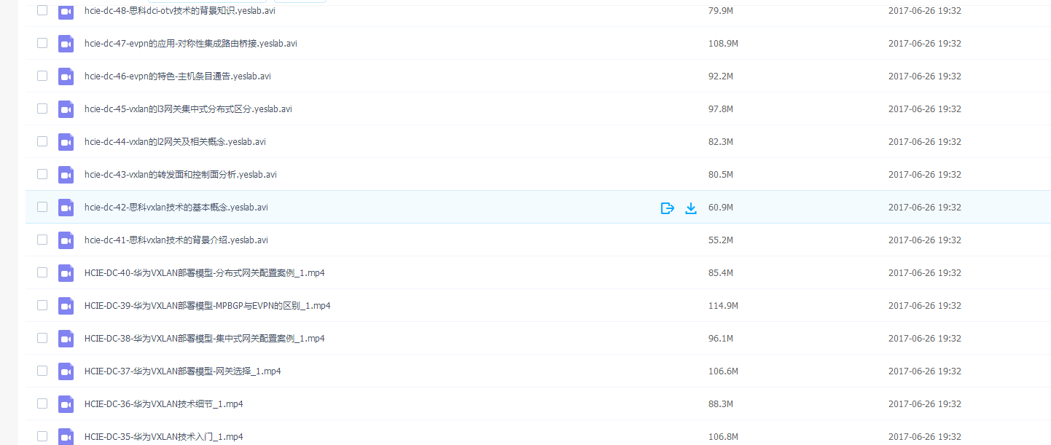Image resolution: width=1051 pixels, height=445 pixels.
Task: Click video icon of HCIE-DC-36 file
Action: 66,404
